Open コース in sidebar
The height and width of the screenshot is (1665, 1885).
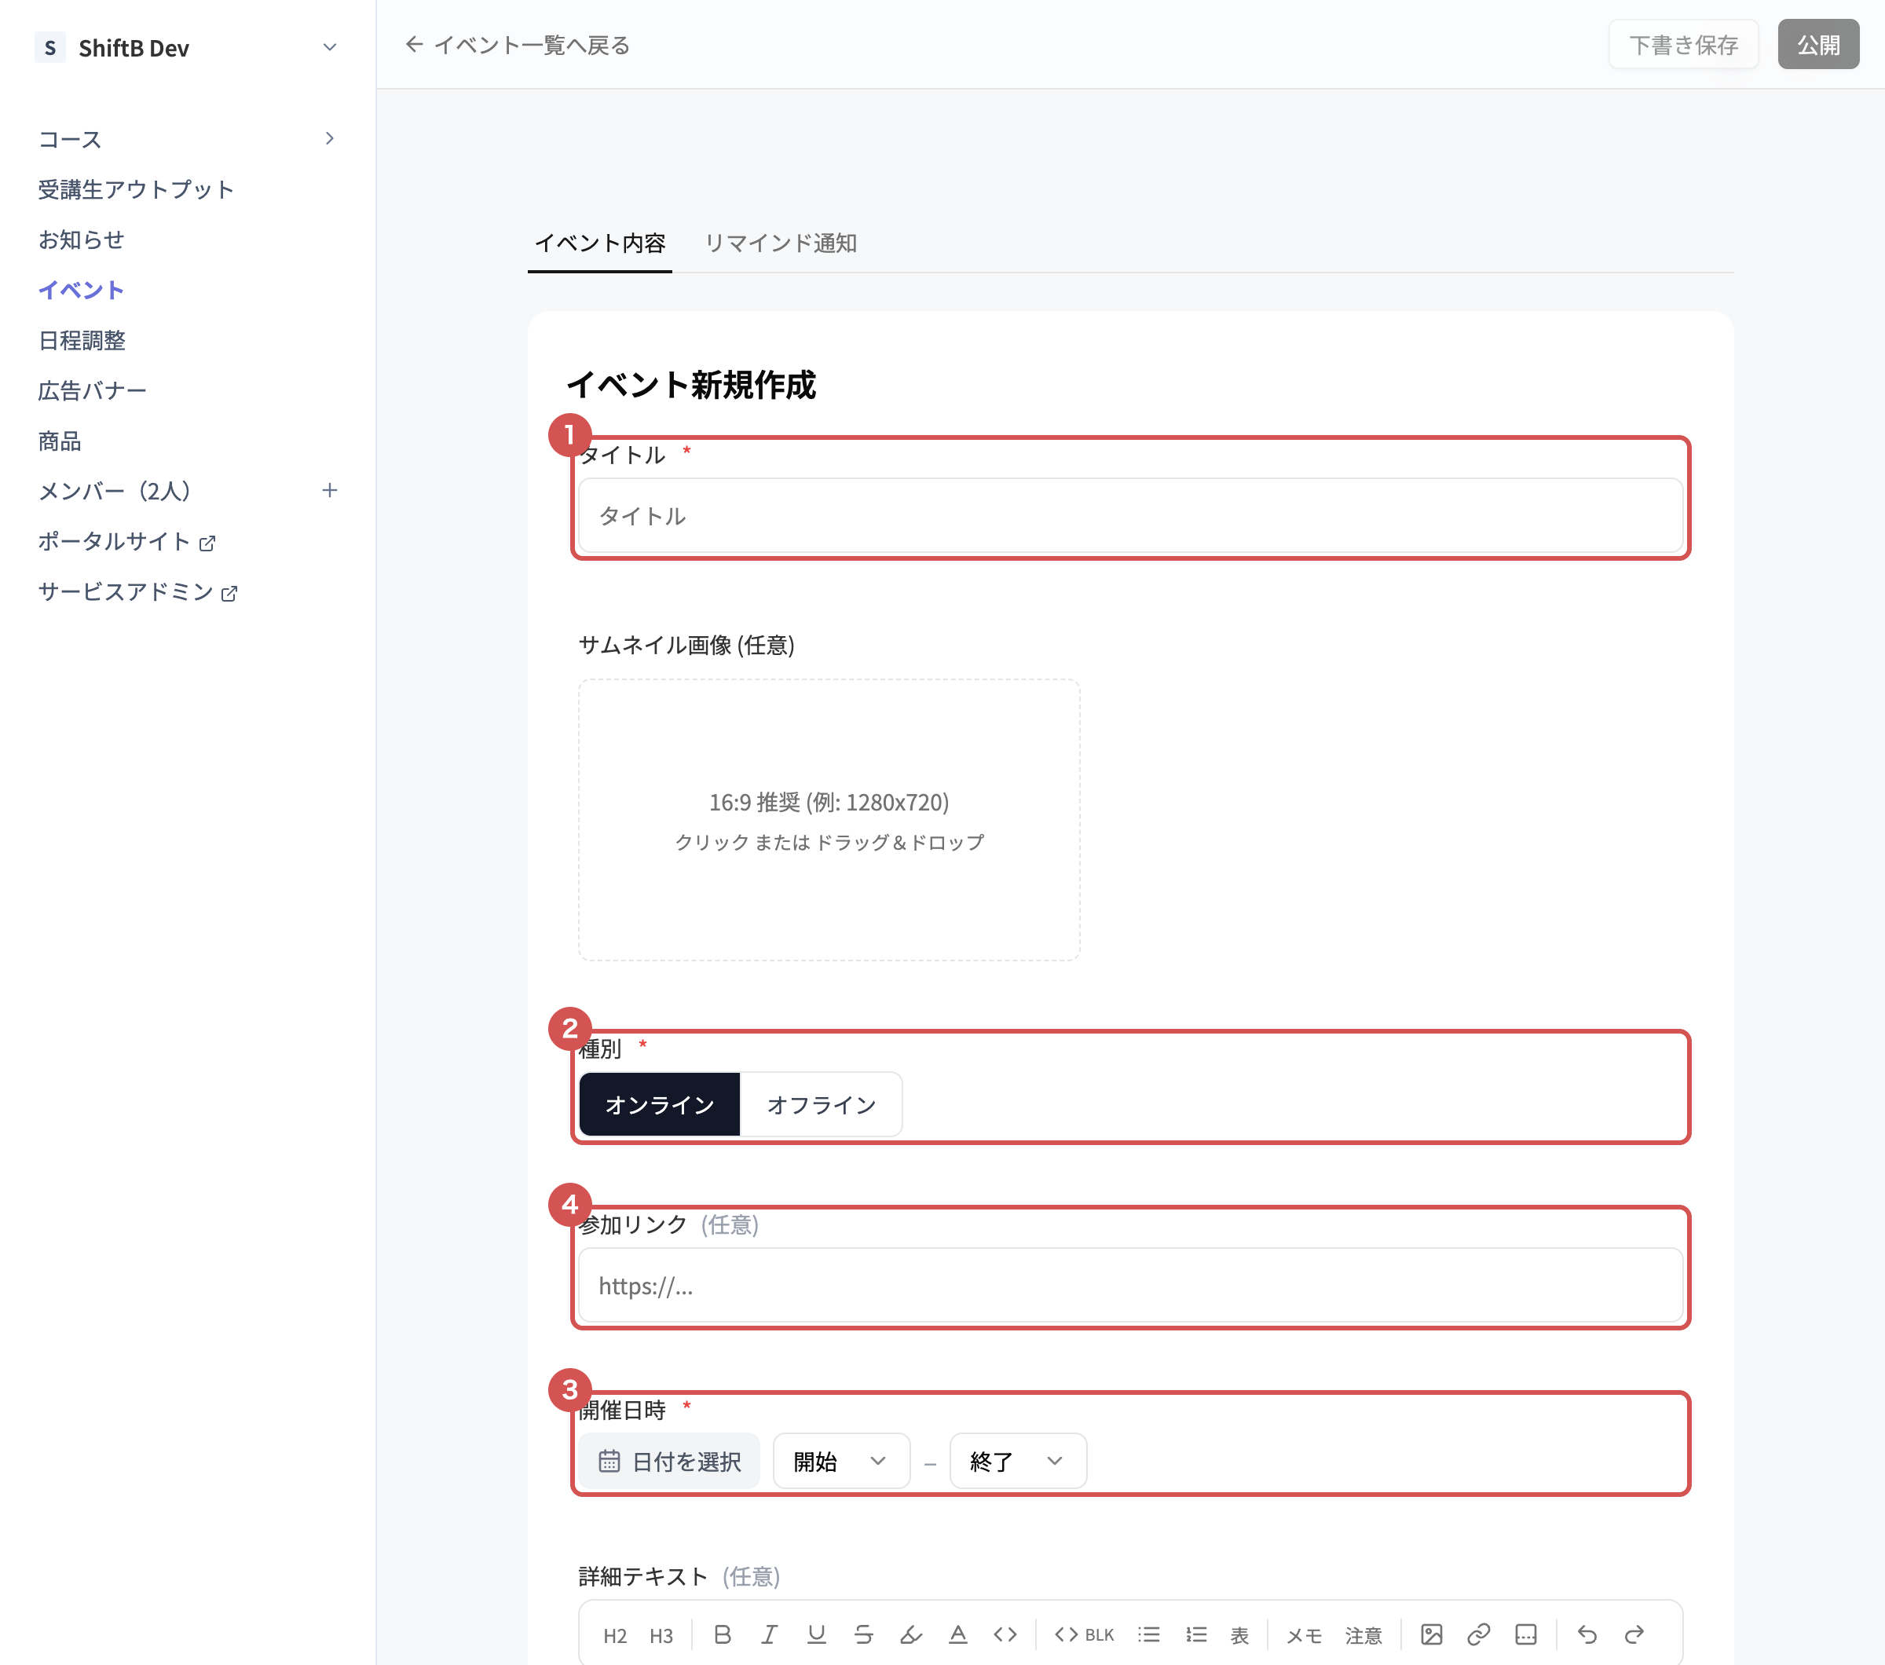click(x=69, y=139)
